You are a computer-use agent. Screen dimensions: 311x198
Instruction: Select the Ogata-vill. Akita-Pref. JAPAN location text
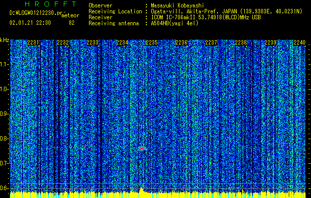pyautogui.click(x=226, y=11)
